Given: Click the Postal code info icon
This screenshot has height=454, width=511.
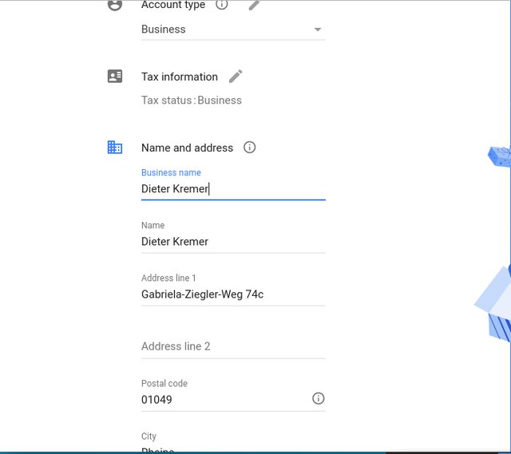Looking at the screenshot, I should [x=319, y=398].
